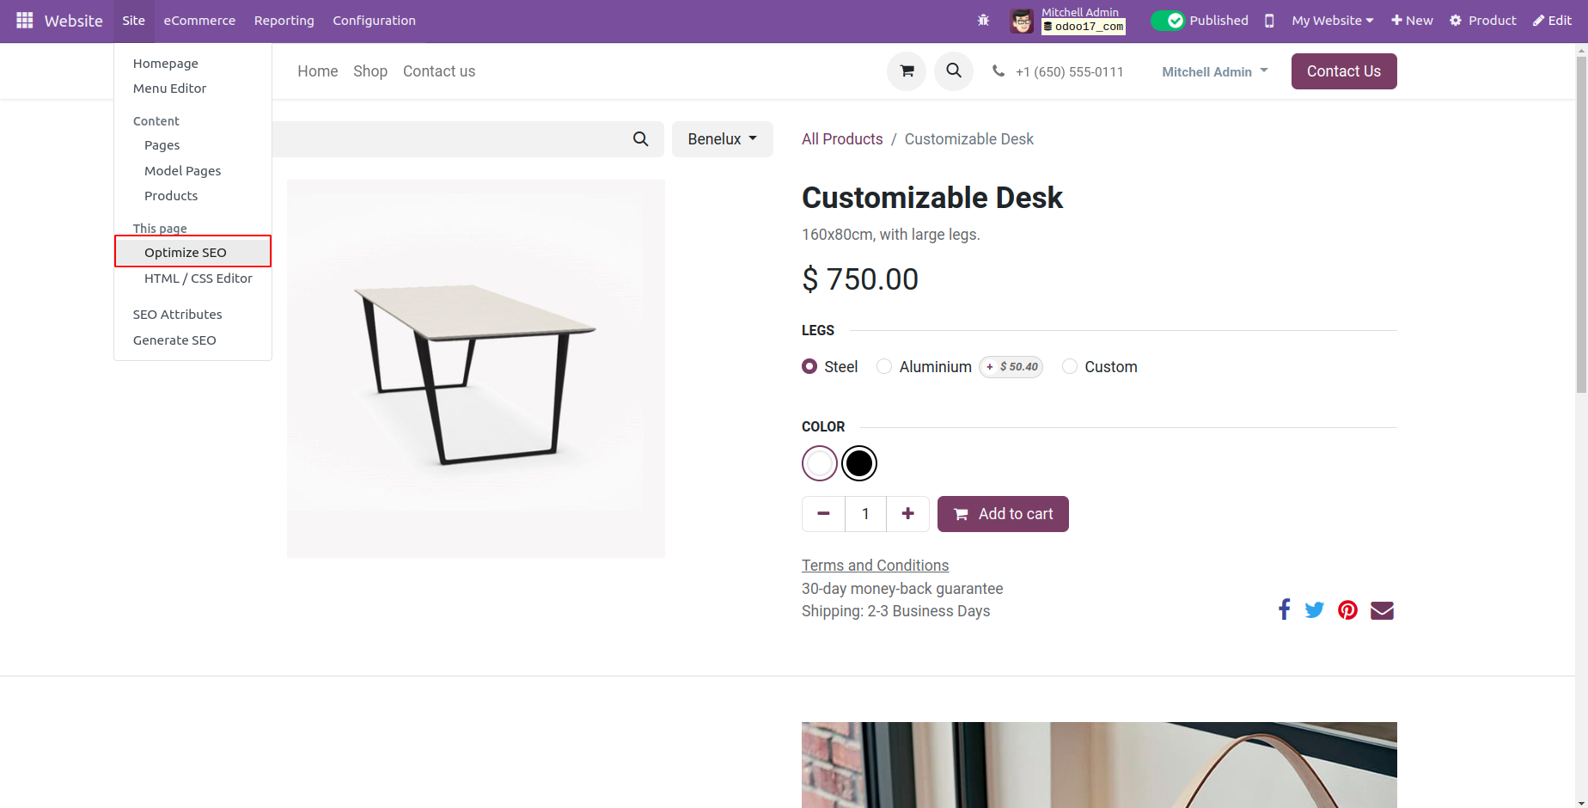Choose Optimize SEO from Site menu
Image resolution: width=1588 pixels, height=808 pixels.
186,252
